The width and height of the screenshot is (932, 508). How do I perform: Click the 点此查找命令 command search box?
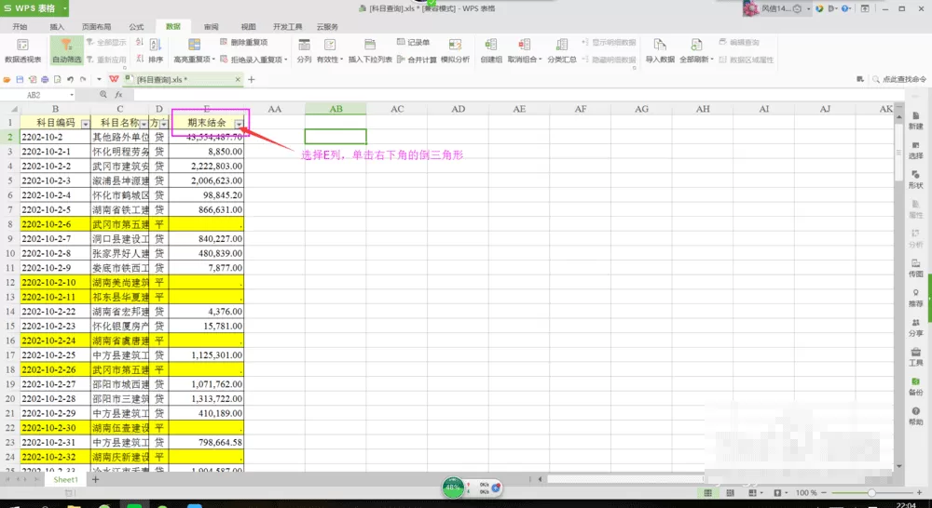coord(899,79)
